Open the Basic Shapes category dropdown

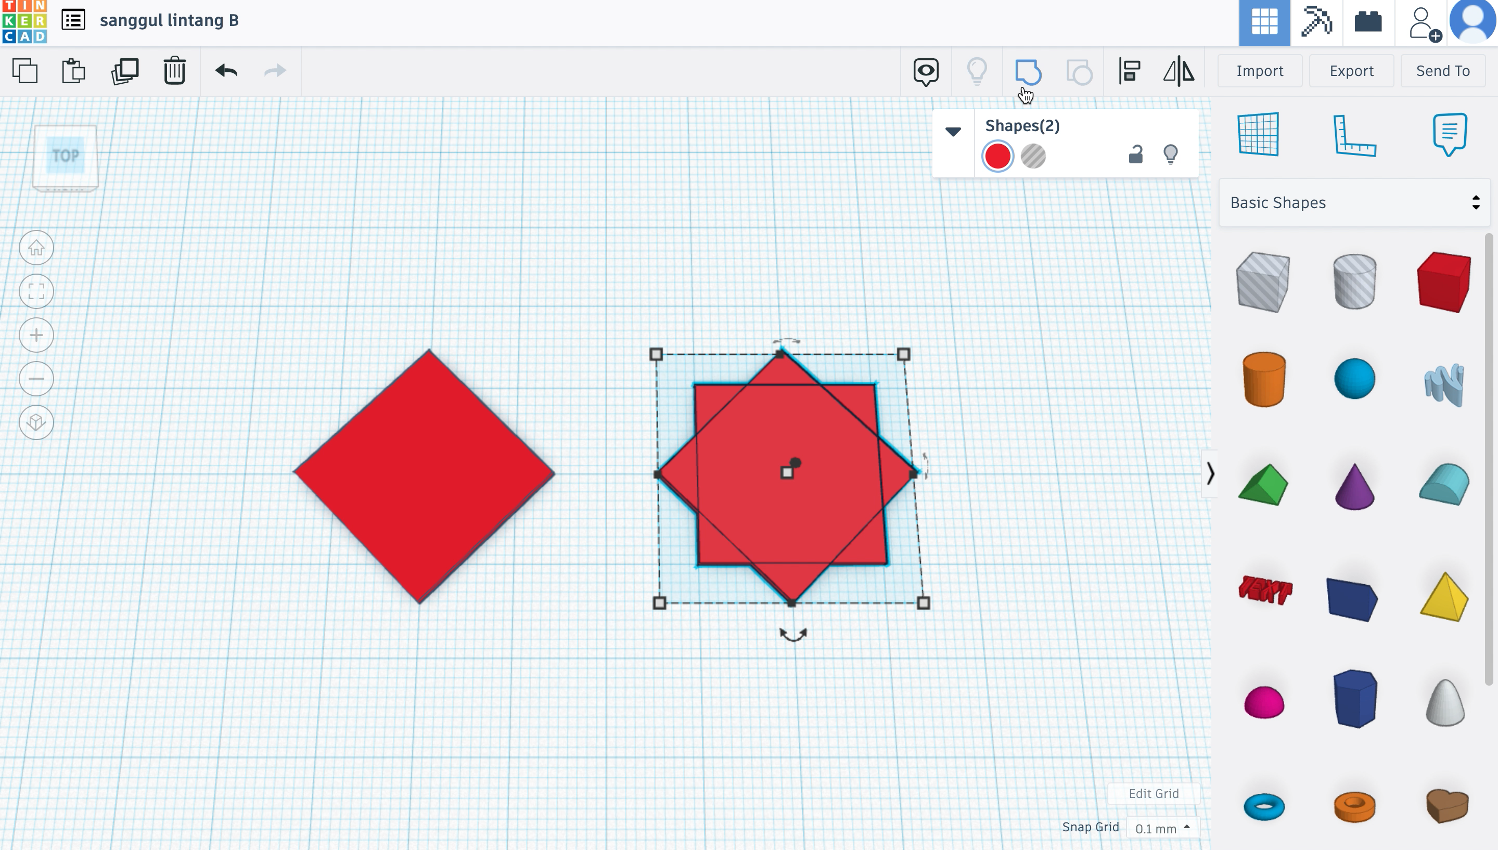[x=1354, y=202]
